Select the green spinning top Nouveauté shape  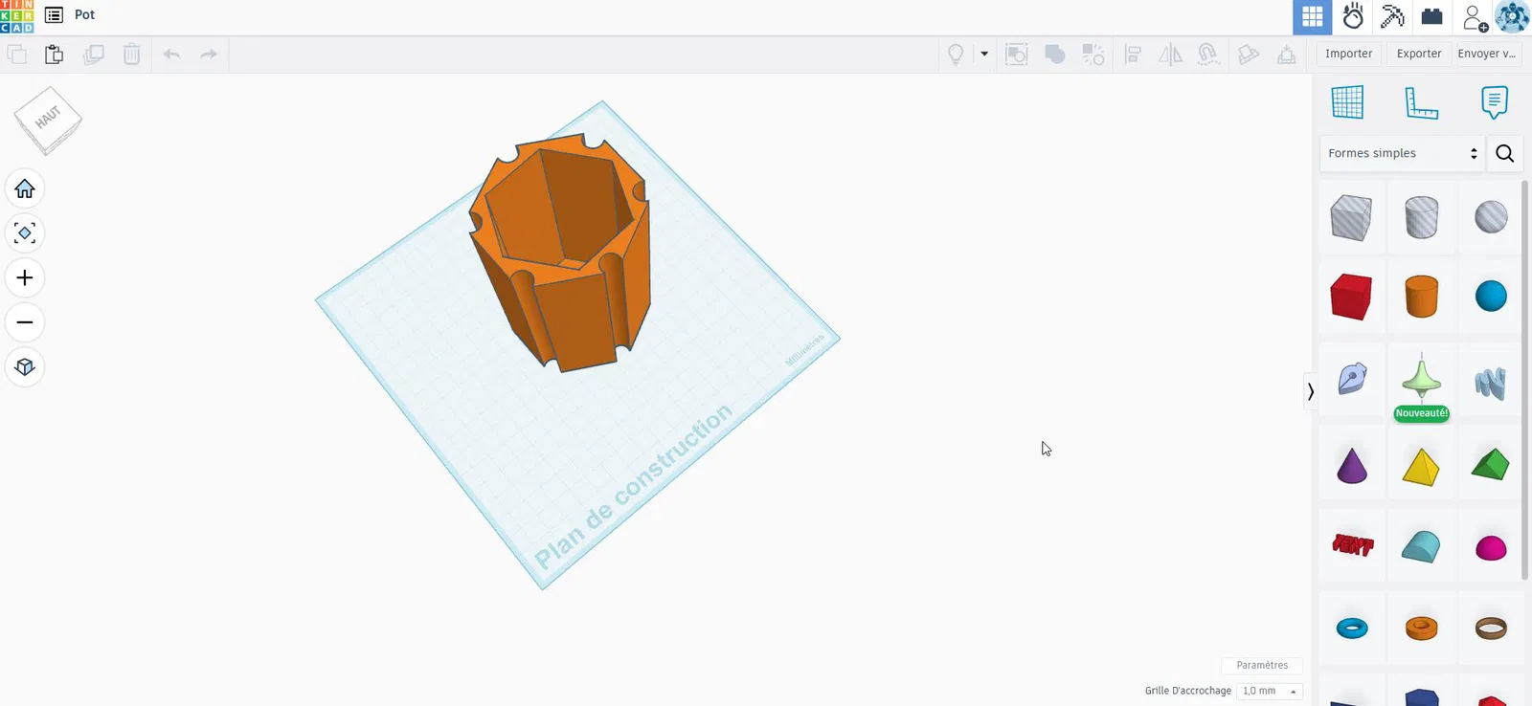pos(1422,380)
